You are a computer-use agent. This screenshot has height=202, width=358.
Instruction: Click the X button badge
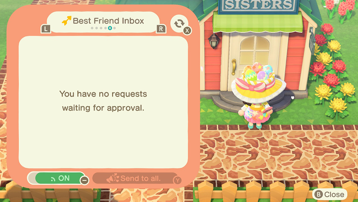(x=187, y=30)
